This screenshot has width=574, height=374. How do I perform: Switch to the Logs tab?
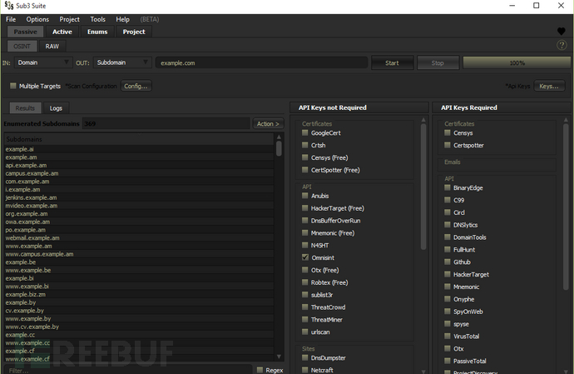[x=56, y=108]
